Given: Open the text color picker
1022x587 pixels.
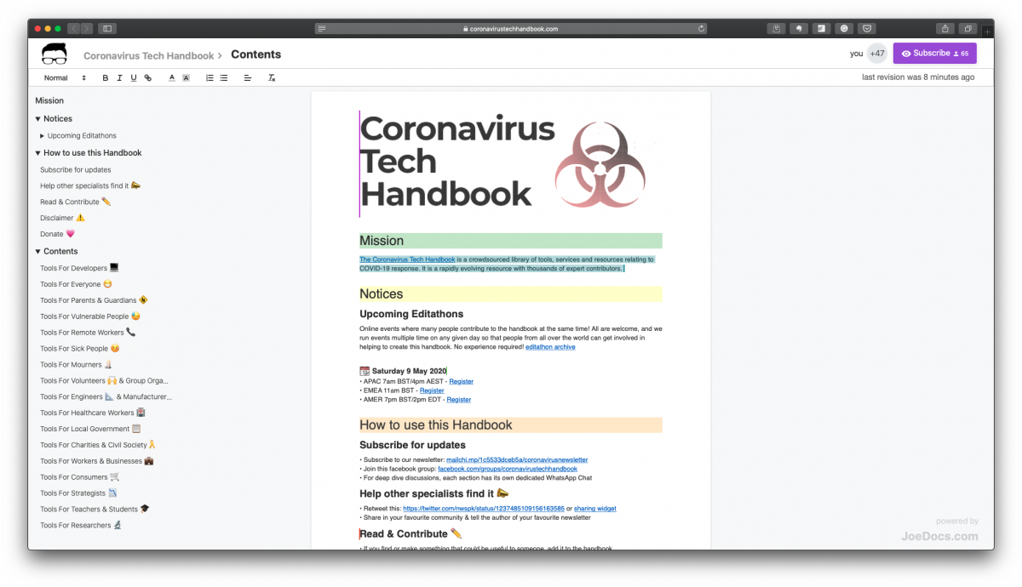Looking at the screenshot, I should click(x=171, y=77).
